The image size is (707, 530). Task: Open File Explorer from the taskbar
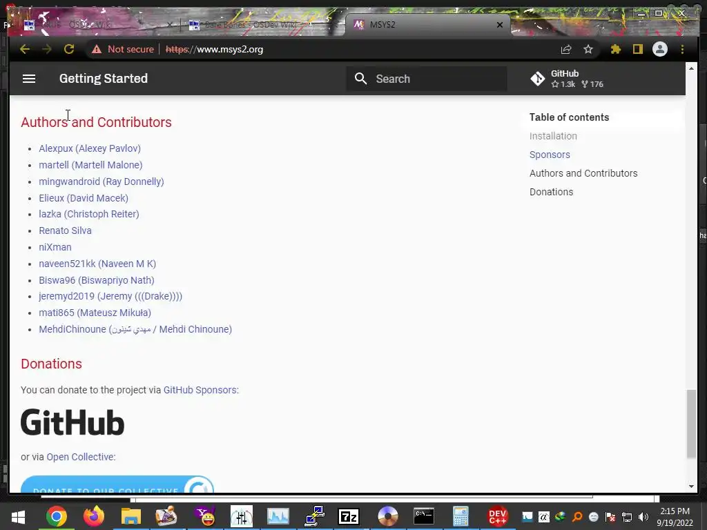click(130, 516)
